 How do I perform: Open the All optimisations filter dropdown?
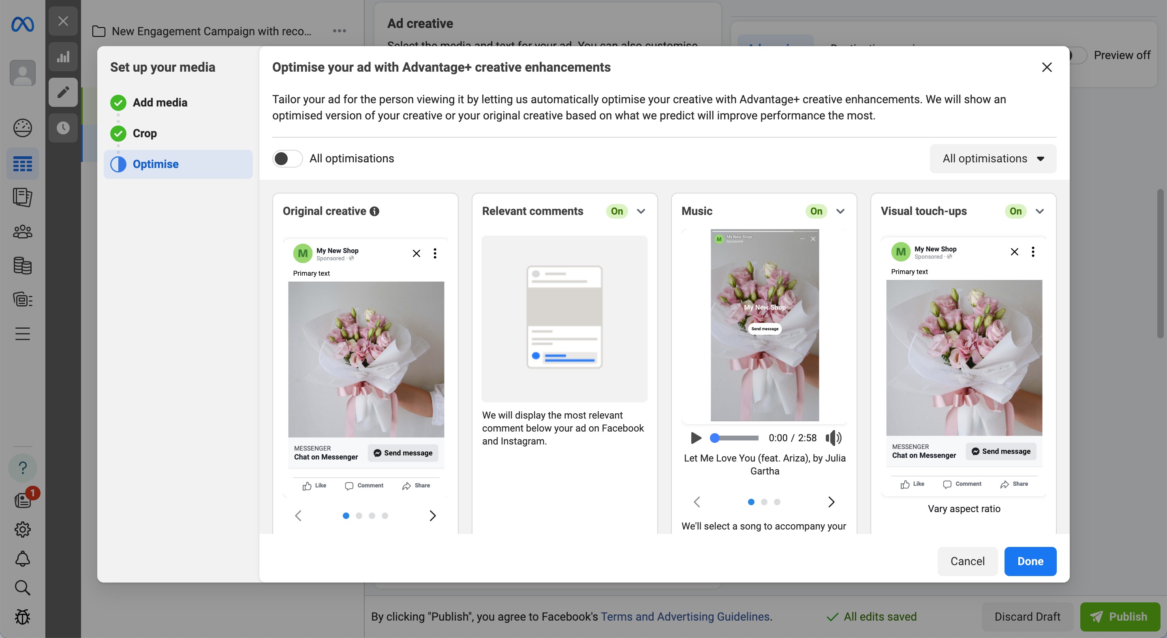click(992, 158)
